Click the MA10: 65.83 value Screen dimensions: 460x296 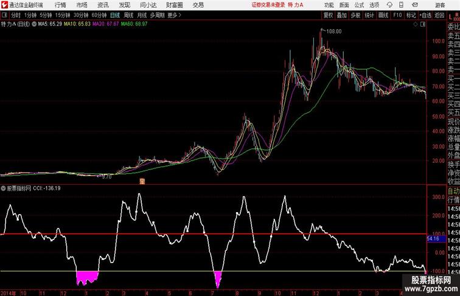[77, 24]
